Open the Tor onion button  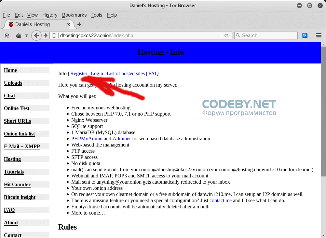[x=19, y=35]
